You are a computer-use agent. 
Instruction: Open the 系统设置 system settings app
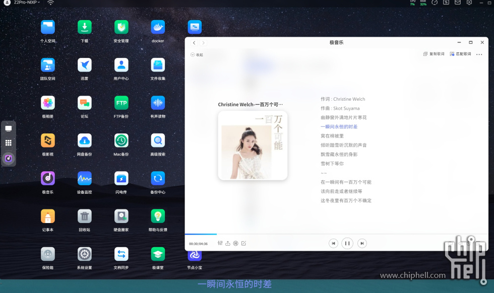pos(85,254)
